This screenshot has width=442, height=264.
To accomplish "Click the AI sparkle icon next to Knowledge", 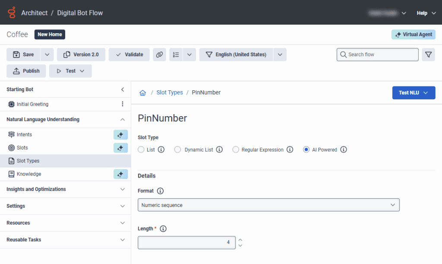I will [120, 174].
